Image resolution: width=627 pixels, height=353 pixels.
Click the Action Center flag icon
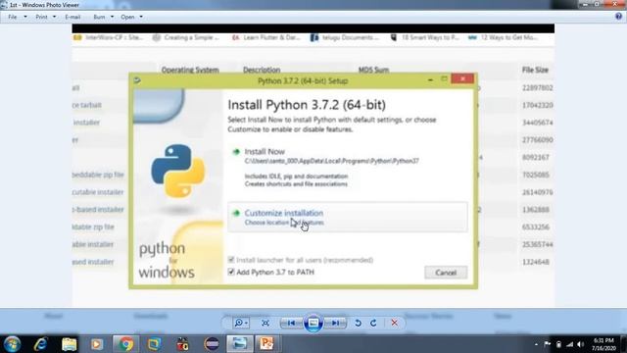click(548, 344)
